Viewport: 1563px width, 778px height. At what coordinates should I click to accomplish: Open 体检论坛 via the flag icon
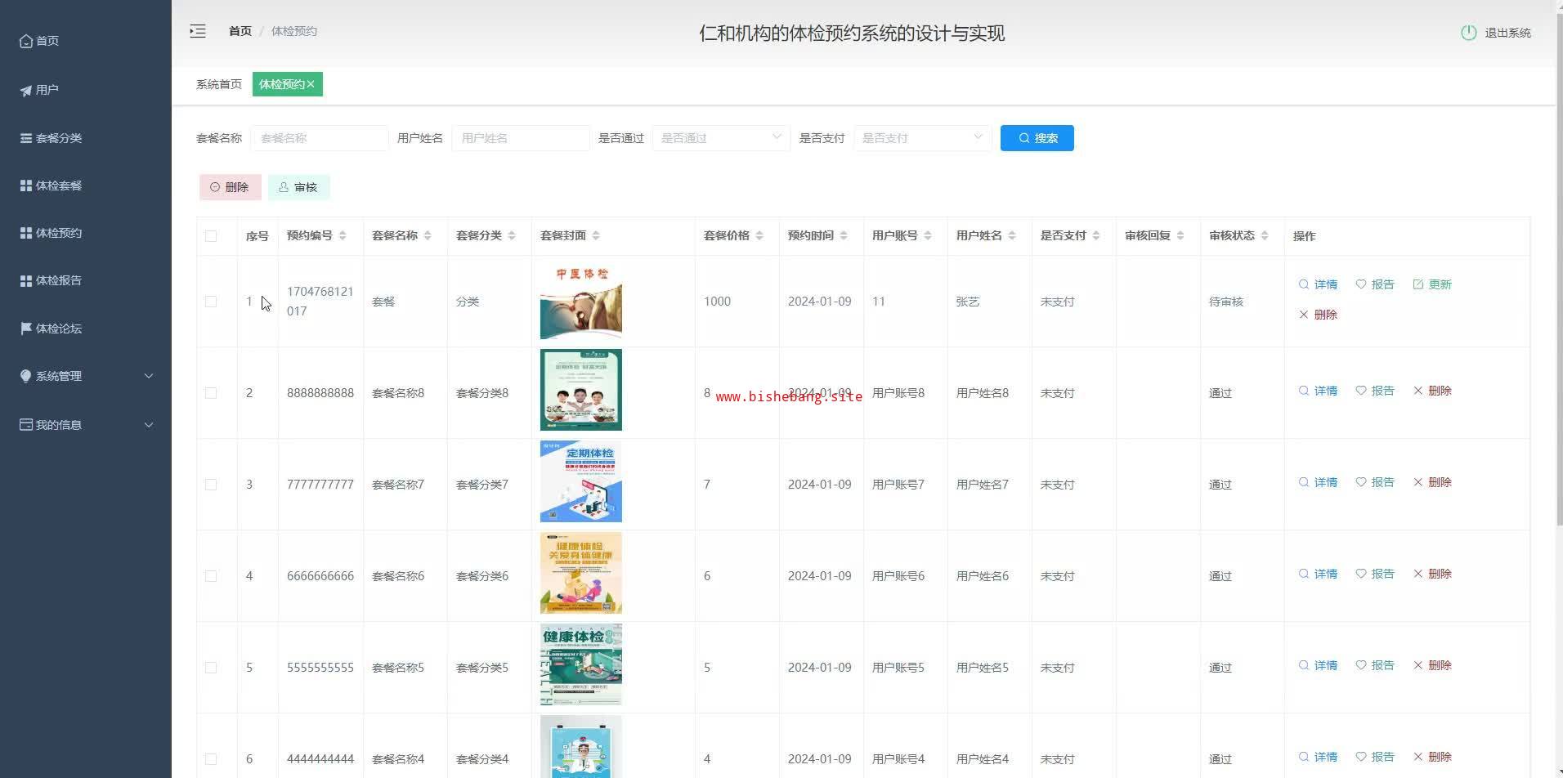[x=26, y=329]
